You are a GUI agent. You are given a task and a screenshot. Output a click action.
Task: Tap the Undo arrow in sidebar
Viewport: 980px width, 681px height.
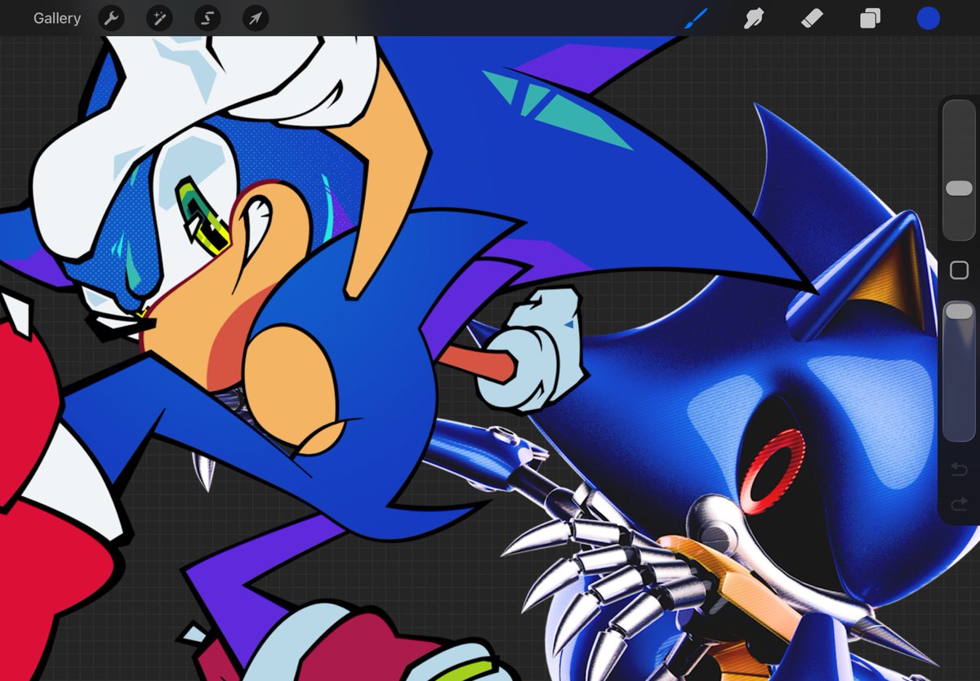[x=959, y=470]
